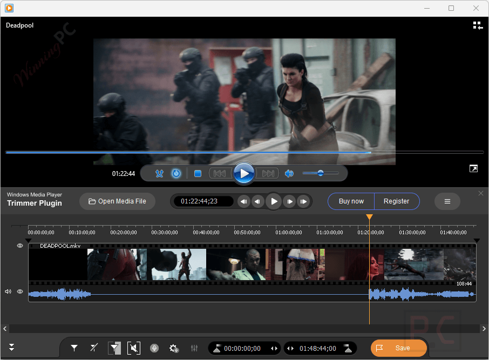Click the app icon in title bar
489x360 pixels.
9,8
